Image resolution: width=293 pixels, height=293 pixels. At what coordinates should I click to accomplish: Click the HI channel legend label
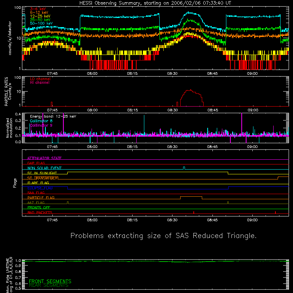coord(40,82)
